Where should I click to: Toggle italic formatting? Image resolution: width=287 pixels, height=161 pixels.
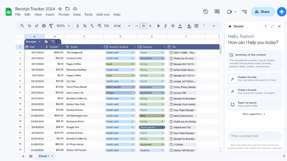point(165,26)
